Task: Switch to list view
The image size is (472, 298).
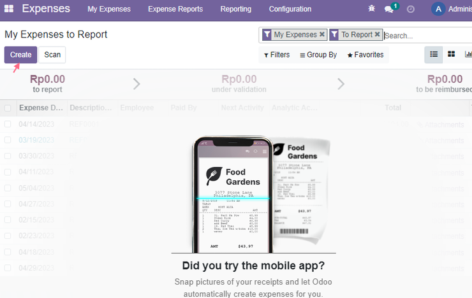Action: [x=434, y=54]
